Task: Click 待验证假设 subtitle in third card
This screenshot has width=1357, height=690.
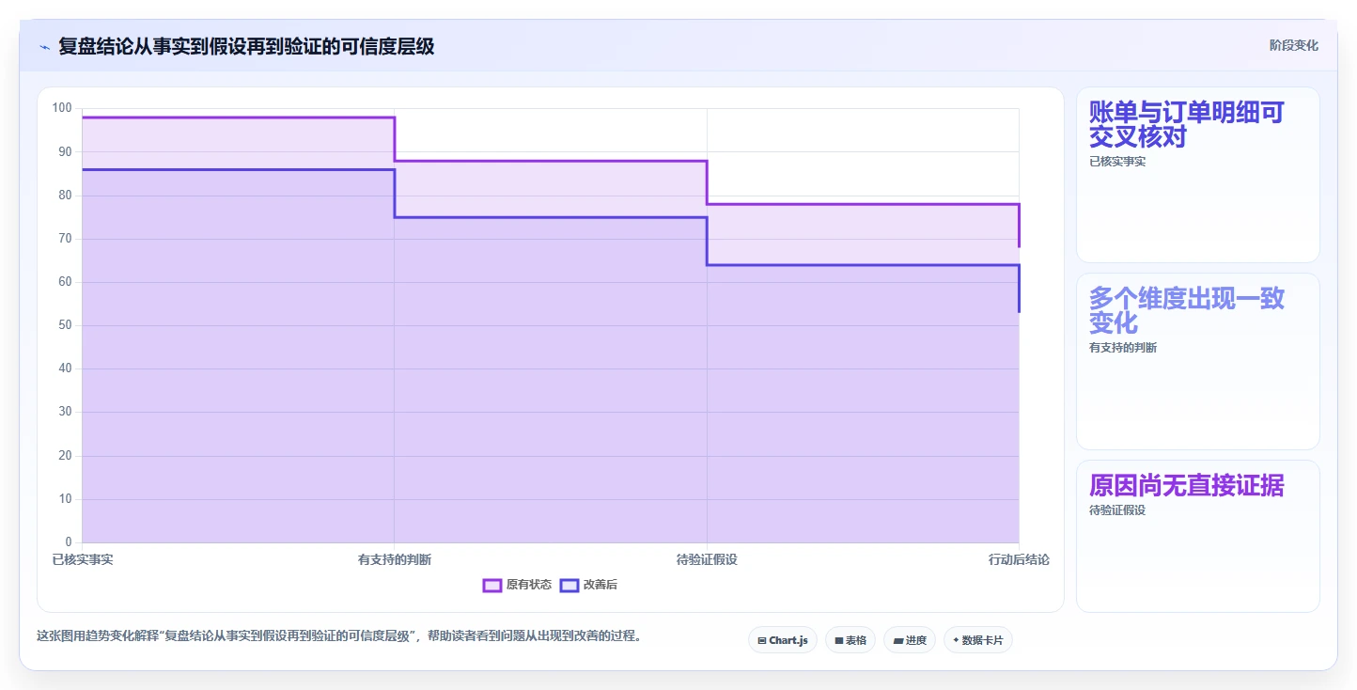Action: (x=1117, y=510)
